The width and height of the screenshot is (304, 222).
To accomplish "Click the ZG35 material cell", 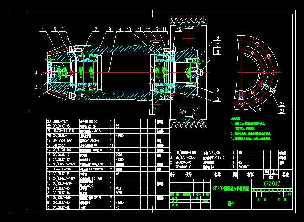I will pyautogui.click(x=119, y=193).
